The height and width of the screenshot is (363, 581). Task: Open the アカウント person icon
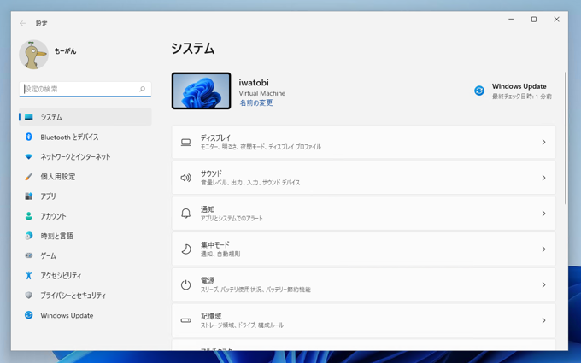[28, 216]
